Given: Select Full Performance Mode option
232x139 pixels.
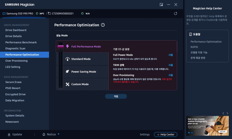Looking at the screenshot, I should click(86, 47).
